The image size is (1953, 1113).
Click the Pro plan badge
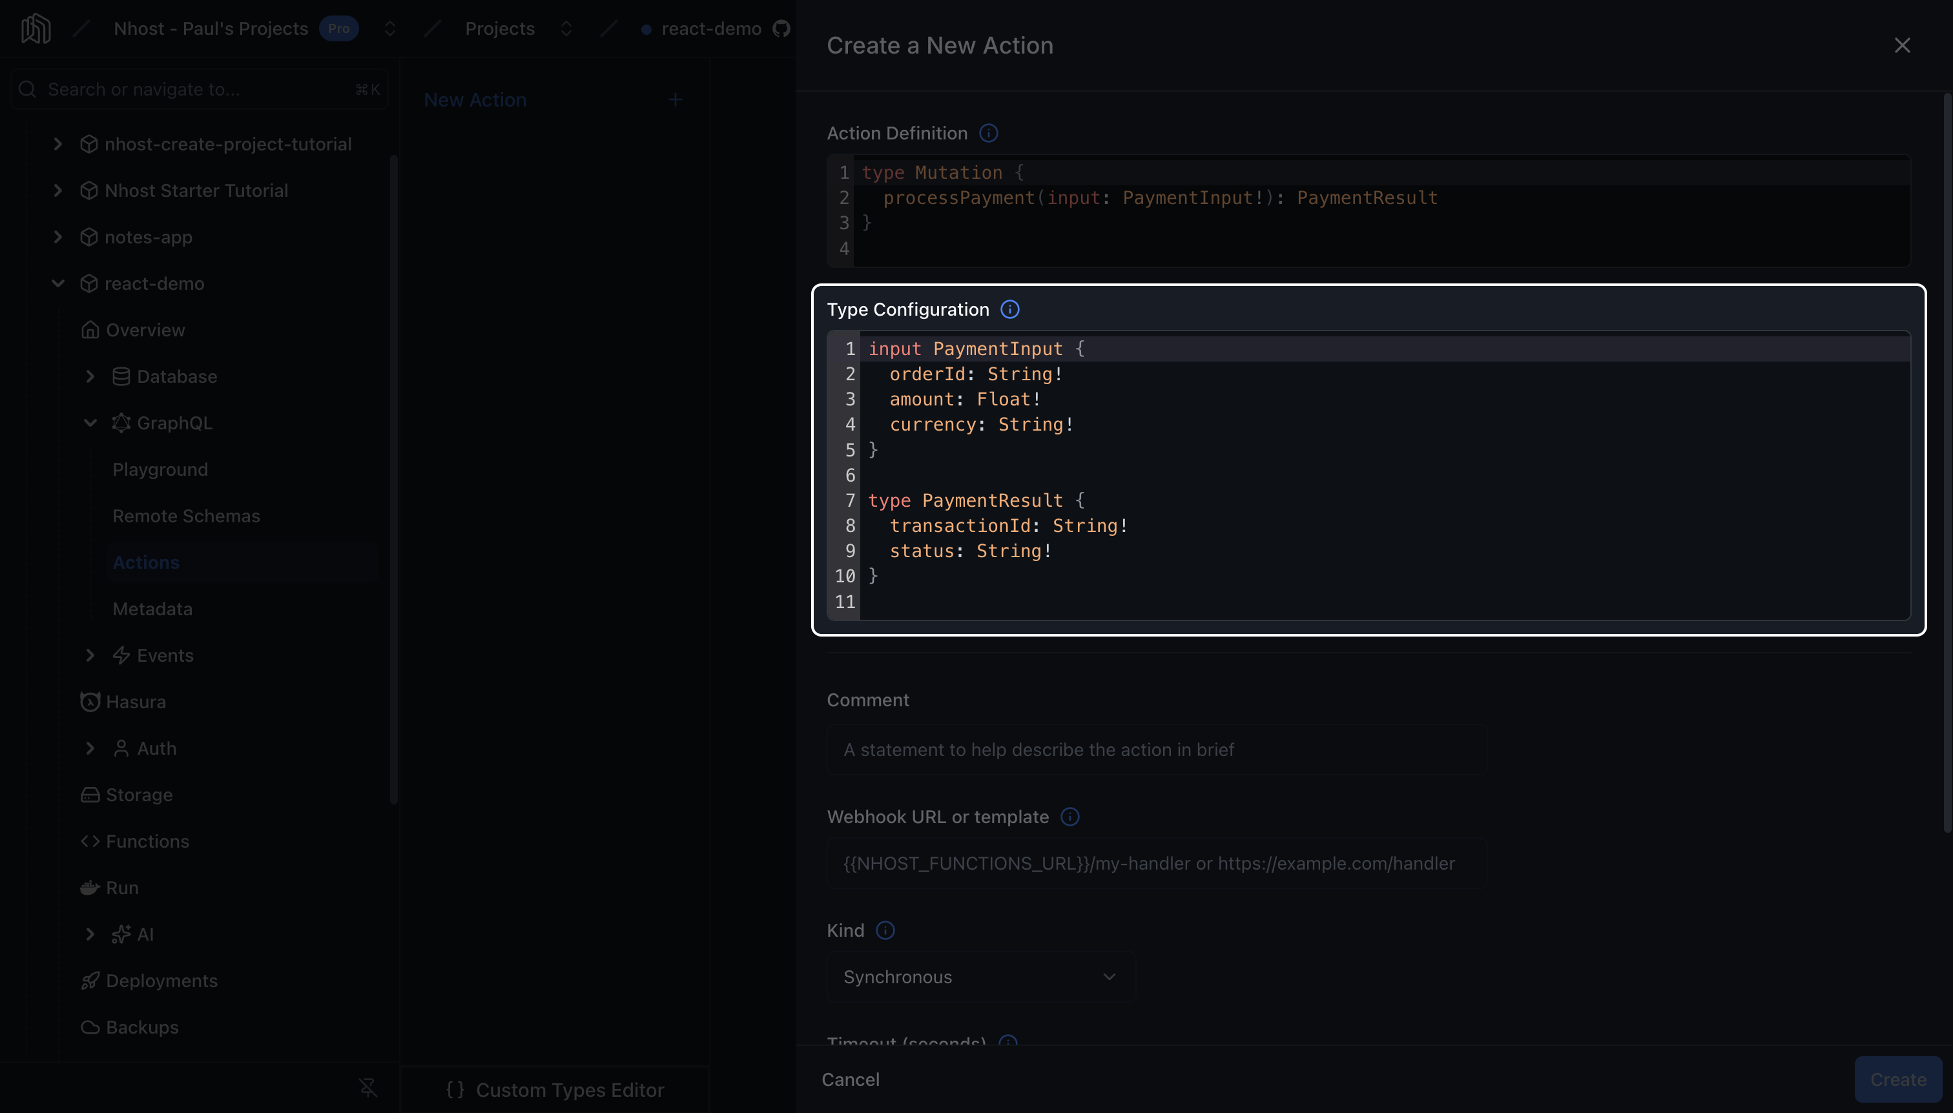[339, 29]
